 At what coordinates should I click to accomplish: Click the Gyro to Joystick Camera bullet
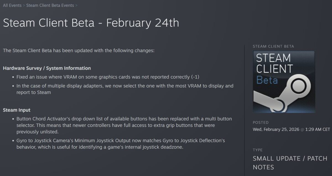120,144
